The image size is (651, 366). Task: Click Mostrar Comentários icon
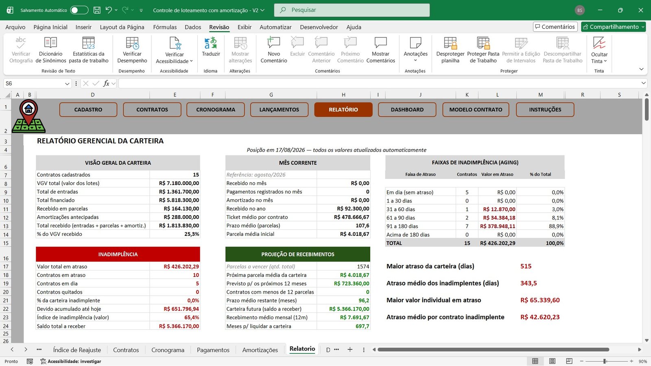[380, 43]
